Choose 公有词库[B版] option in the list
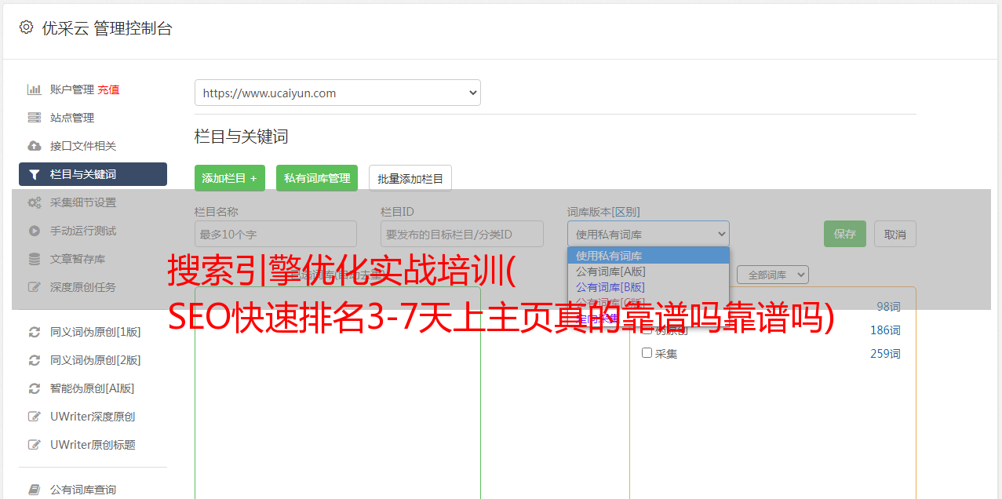This screenshot has height=499, width=1002. (648, 287)
